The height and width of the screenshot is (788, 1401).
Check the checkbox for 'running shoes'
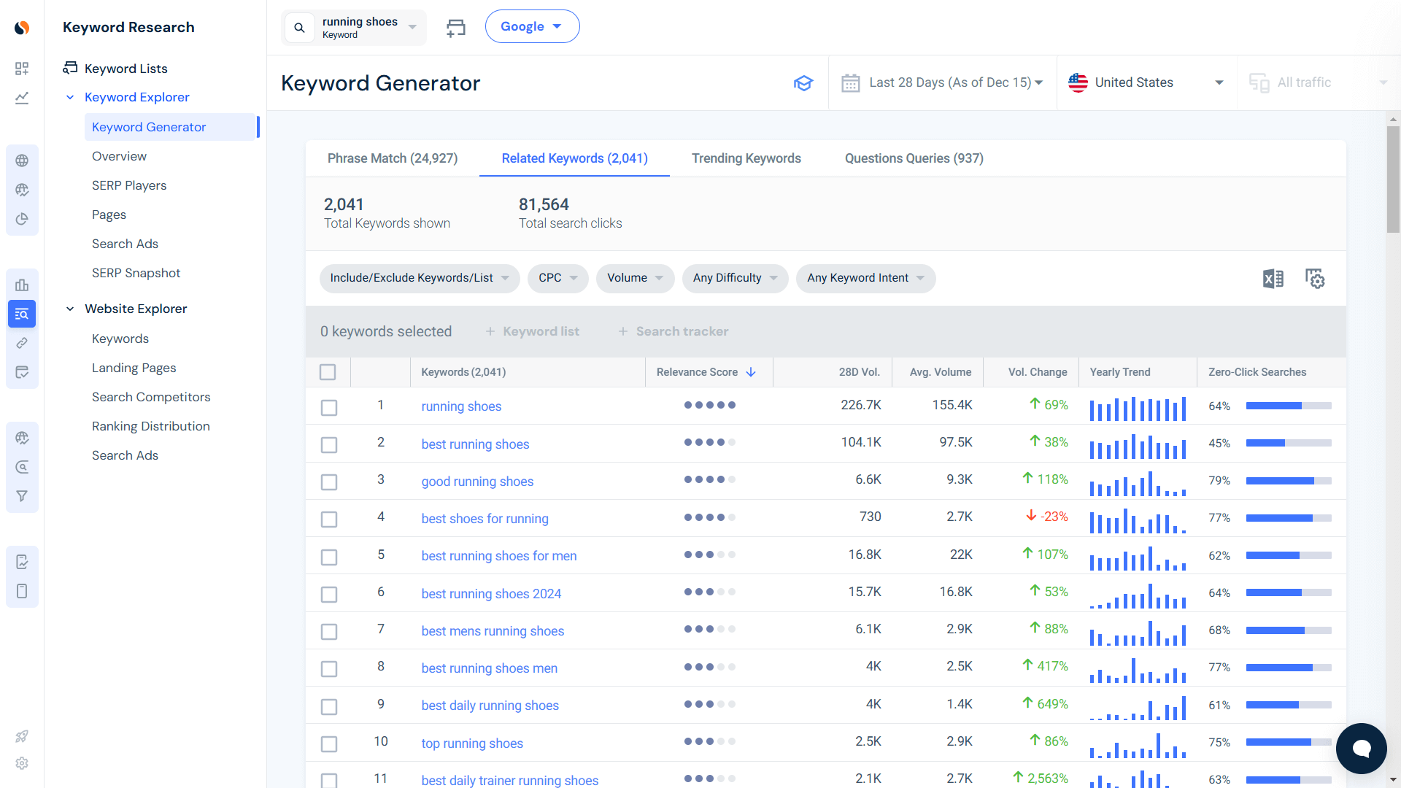tap(329, 407)
